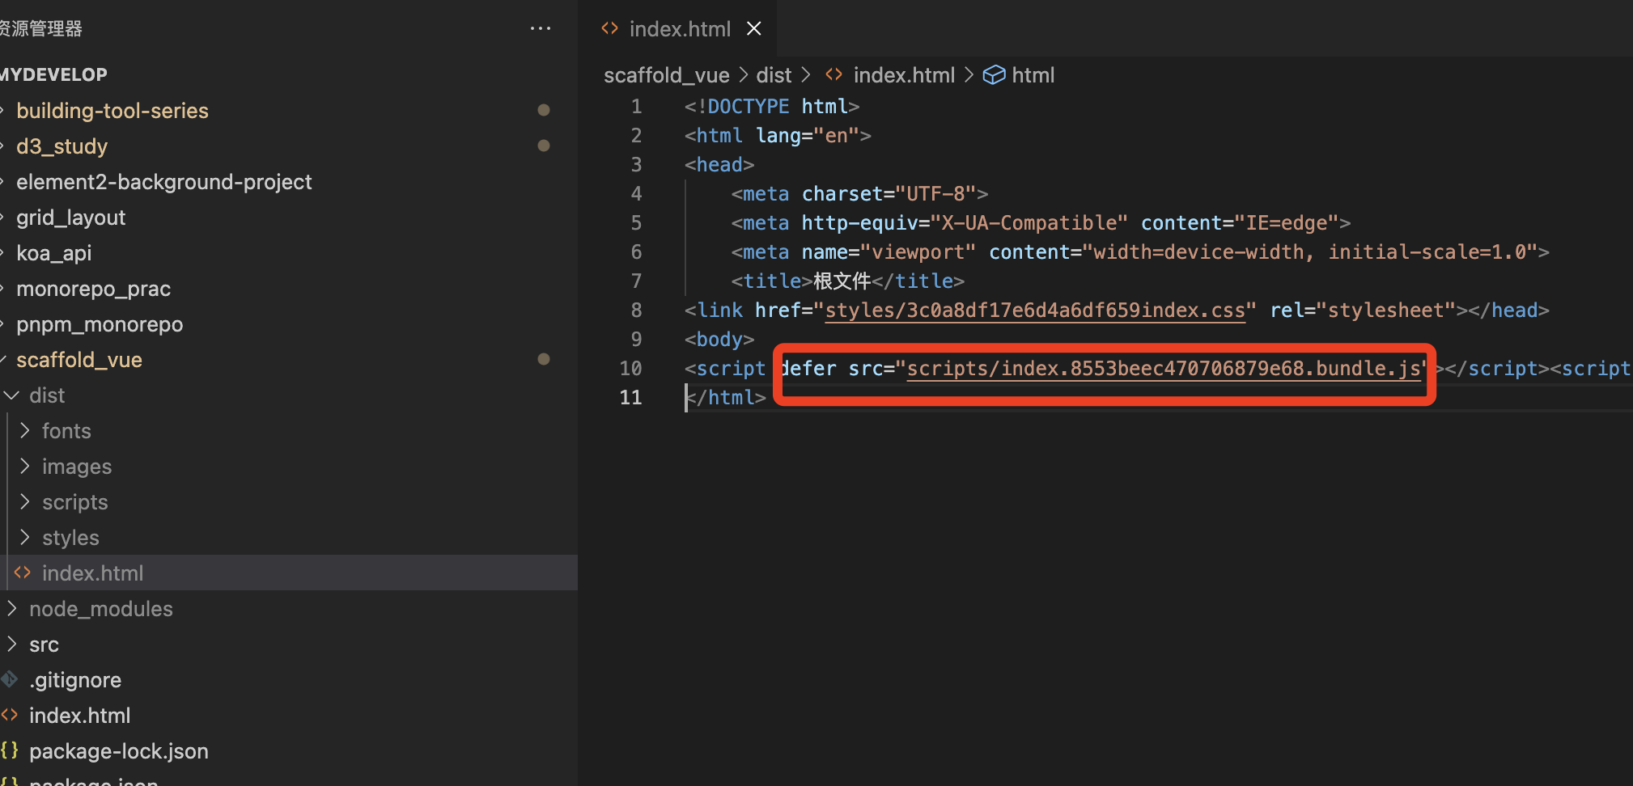Click line number 10 in the gutter
1633x786 pixels.
[630, 369]
